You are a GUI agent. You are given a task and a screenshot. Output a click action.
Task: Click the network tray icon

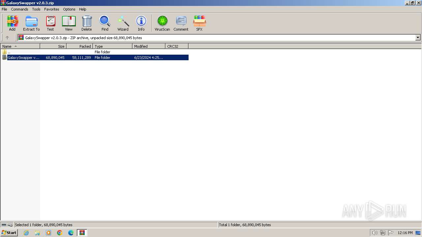(x=383, y=233)
